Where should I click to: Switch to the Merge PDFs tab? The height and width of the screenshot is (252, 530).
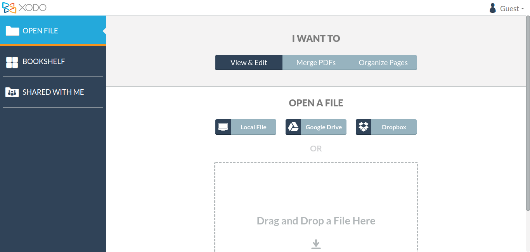(316, 63)
